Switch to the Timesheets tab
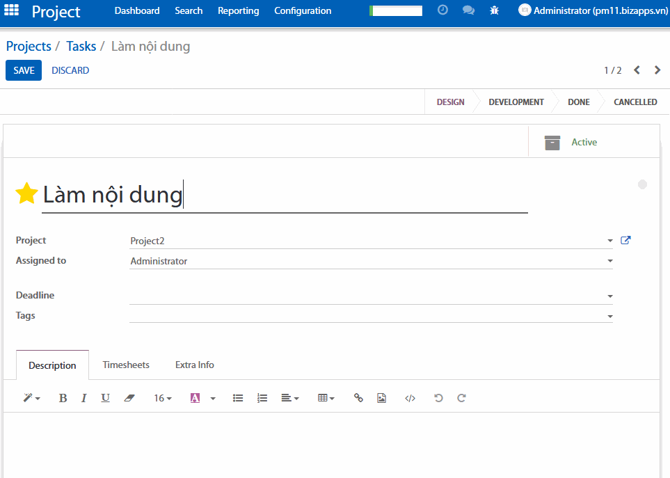 click(126, 365)
